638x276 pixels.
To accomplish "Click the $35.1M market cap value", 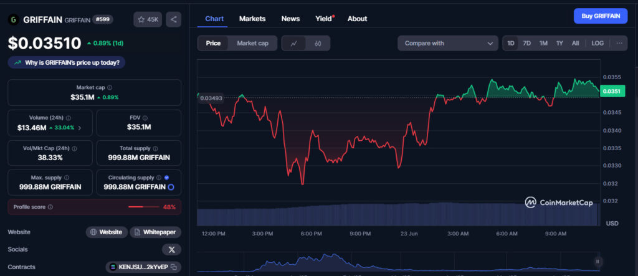I will (x=82, y=97).
